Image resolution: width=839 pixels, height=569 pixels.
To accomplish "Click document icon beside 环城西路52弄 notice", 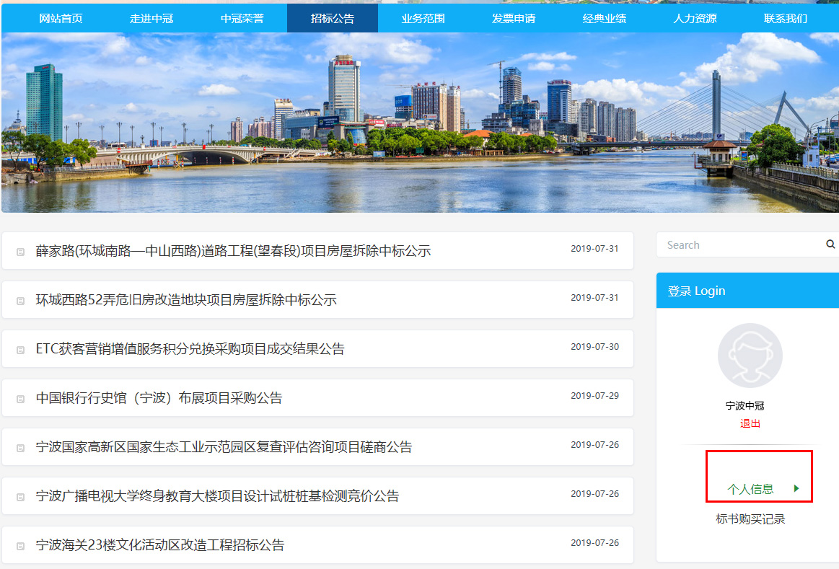I will [20, 301].
